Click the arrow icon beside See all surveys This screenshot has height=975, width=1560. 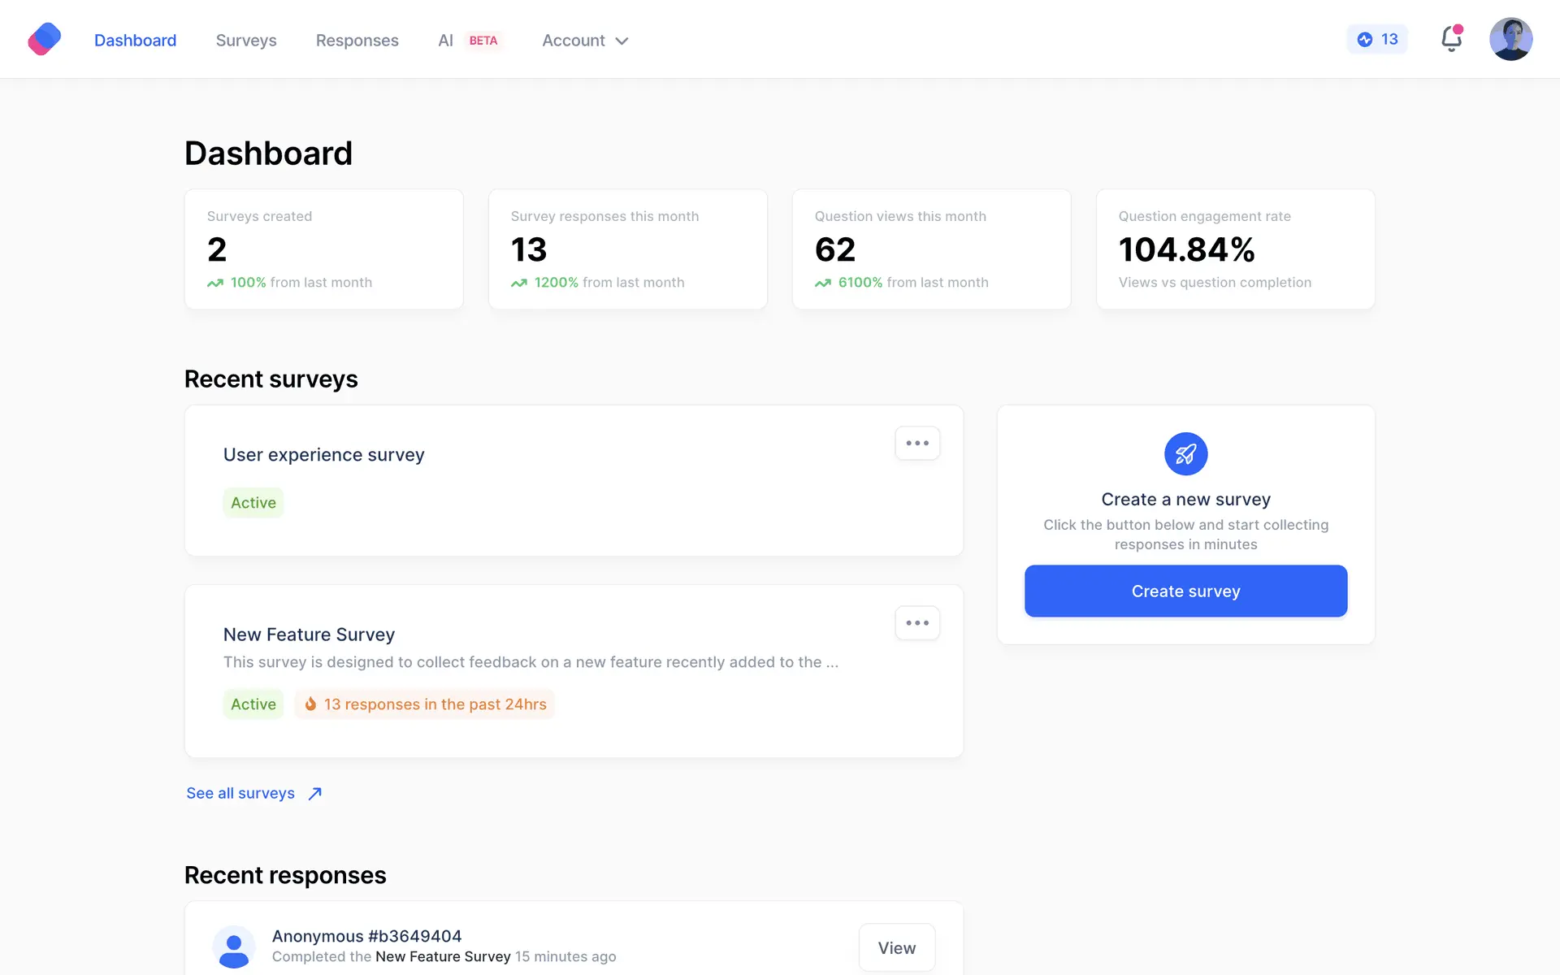click(315, 794)
